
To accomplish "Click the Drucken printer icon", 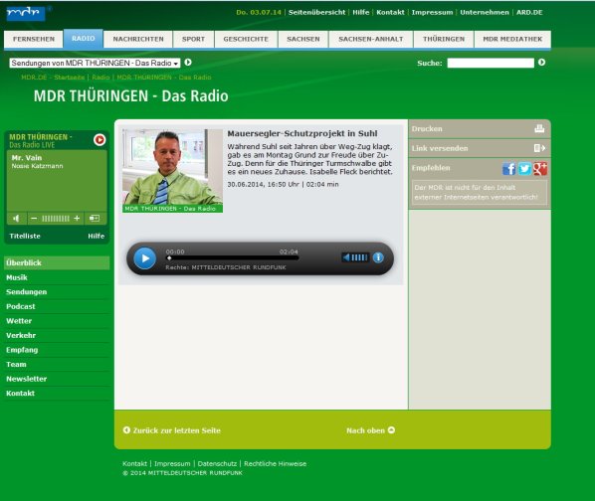I will pyautogui.click(x=539, y=129).
